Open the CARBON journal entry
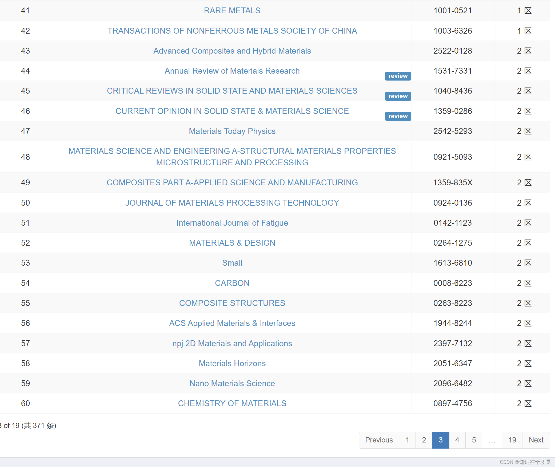Image resolution: width=555 pixels, height=467 pixels. click(232, 283)
